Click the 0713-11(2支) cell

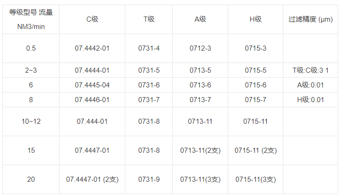pyautogui.click(x=200, y=150)
